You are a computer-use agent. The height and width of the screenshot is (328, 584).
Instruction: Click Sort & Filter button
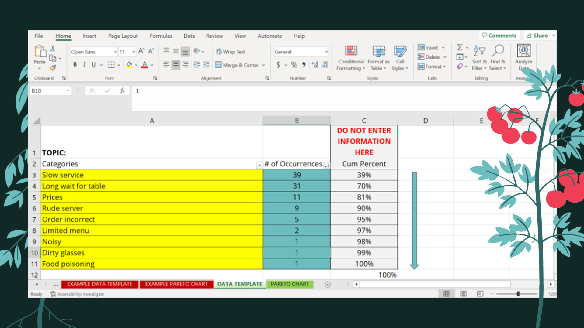coord(479,58)
